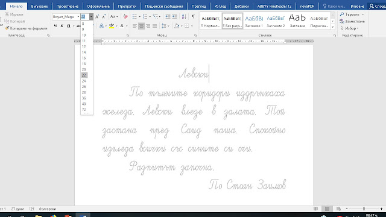The width and height of the screenshot is (386, 217).
Task: Start a bulleted list
Action: [134, 17]
